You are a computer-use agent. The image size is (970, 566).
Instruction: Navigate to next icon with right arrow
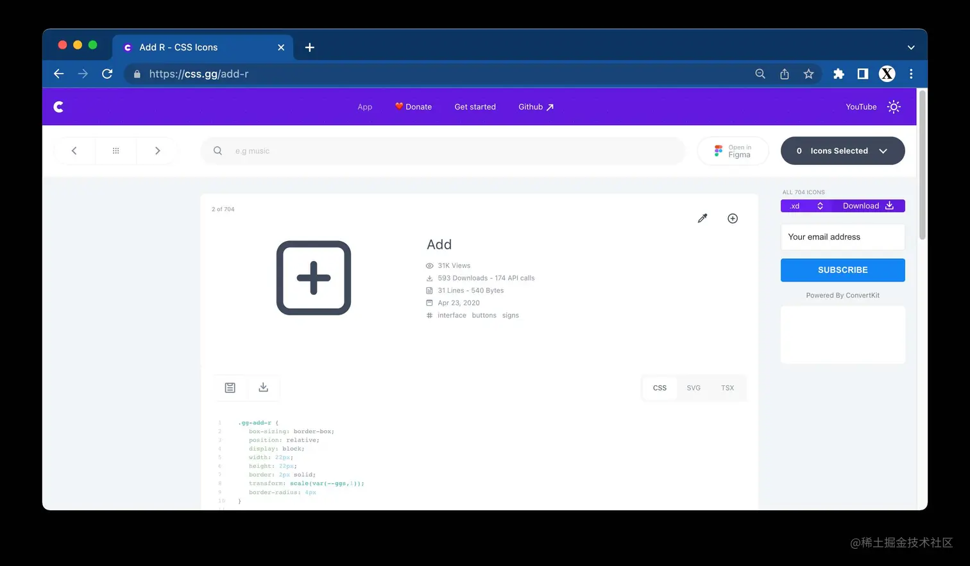coord(157,151)
